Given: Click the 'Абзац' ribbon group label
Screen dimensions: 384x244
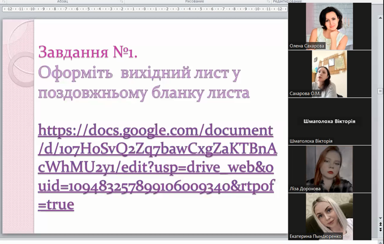Looking at the screenshot, I should 62,2.
